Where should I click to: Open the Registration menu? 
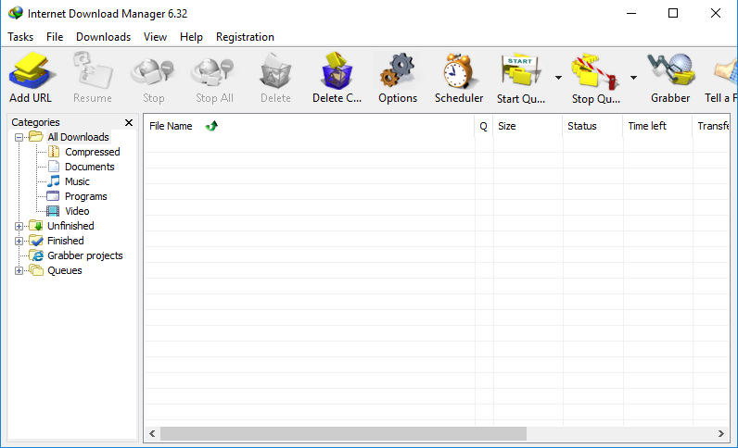(245, 37)
